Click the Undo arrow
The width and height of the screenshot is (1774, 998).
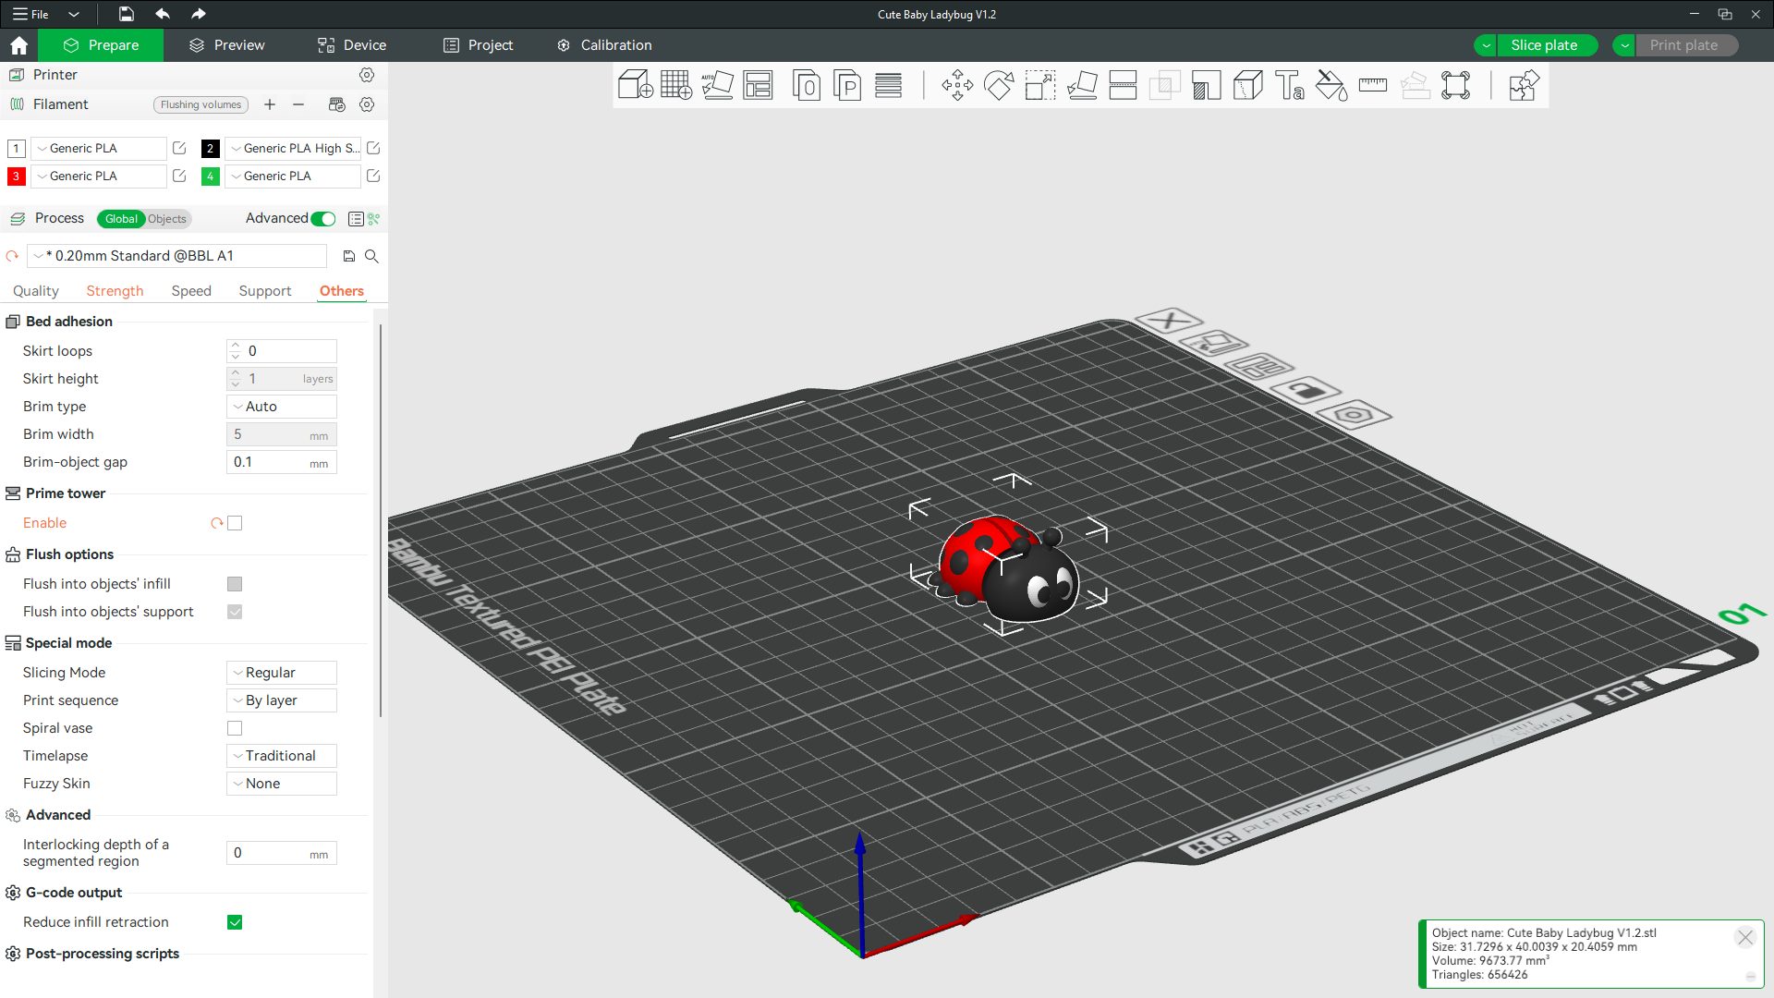[163, 14]
